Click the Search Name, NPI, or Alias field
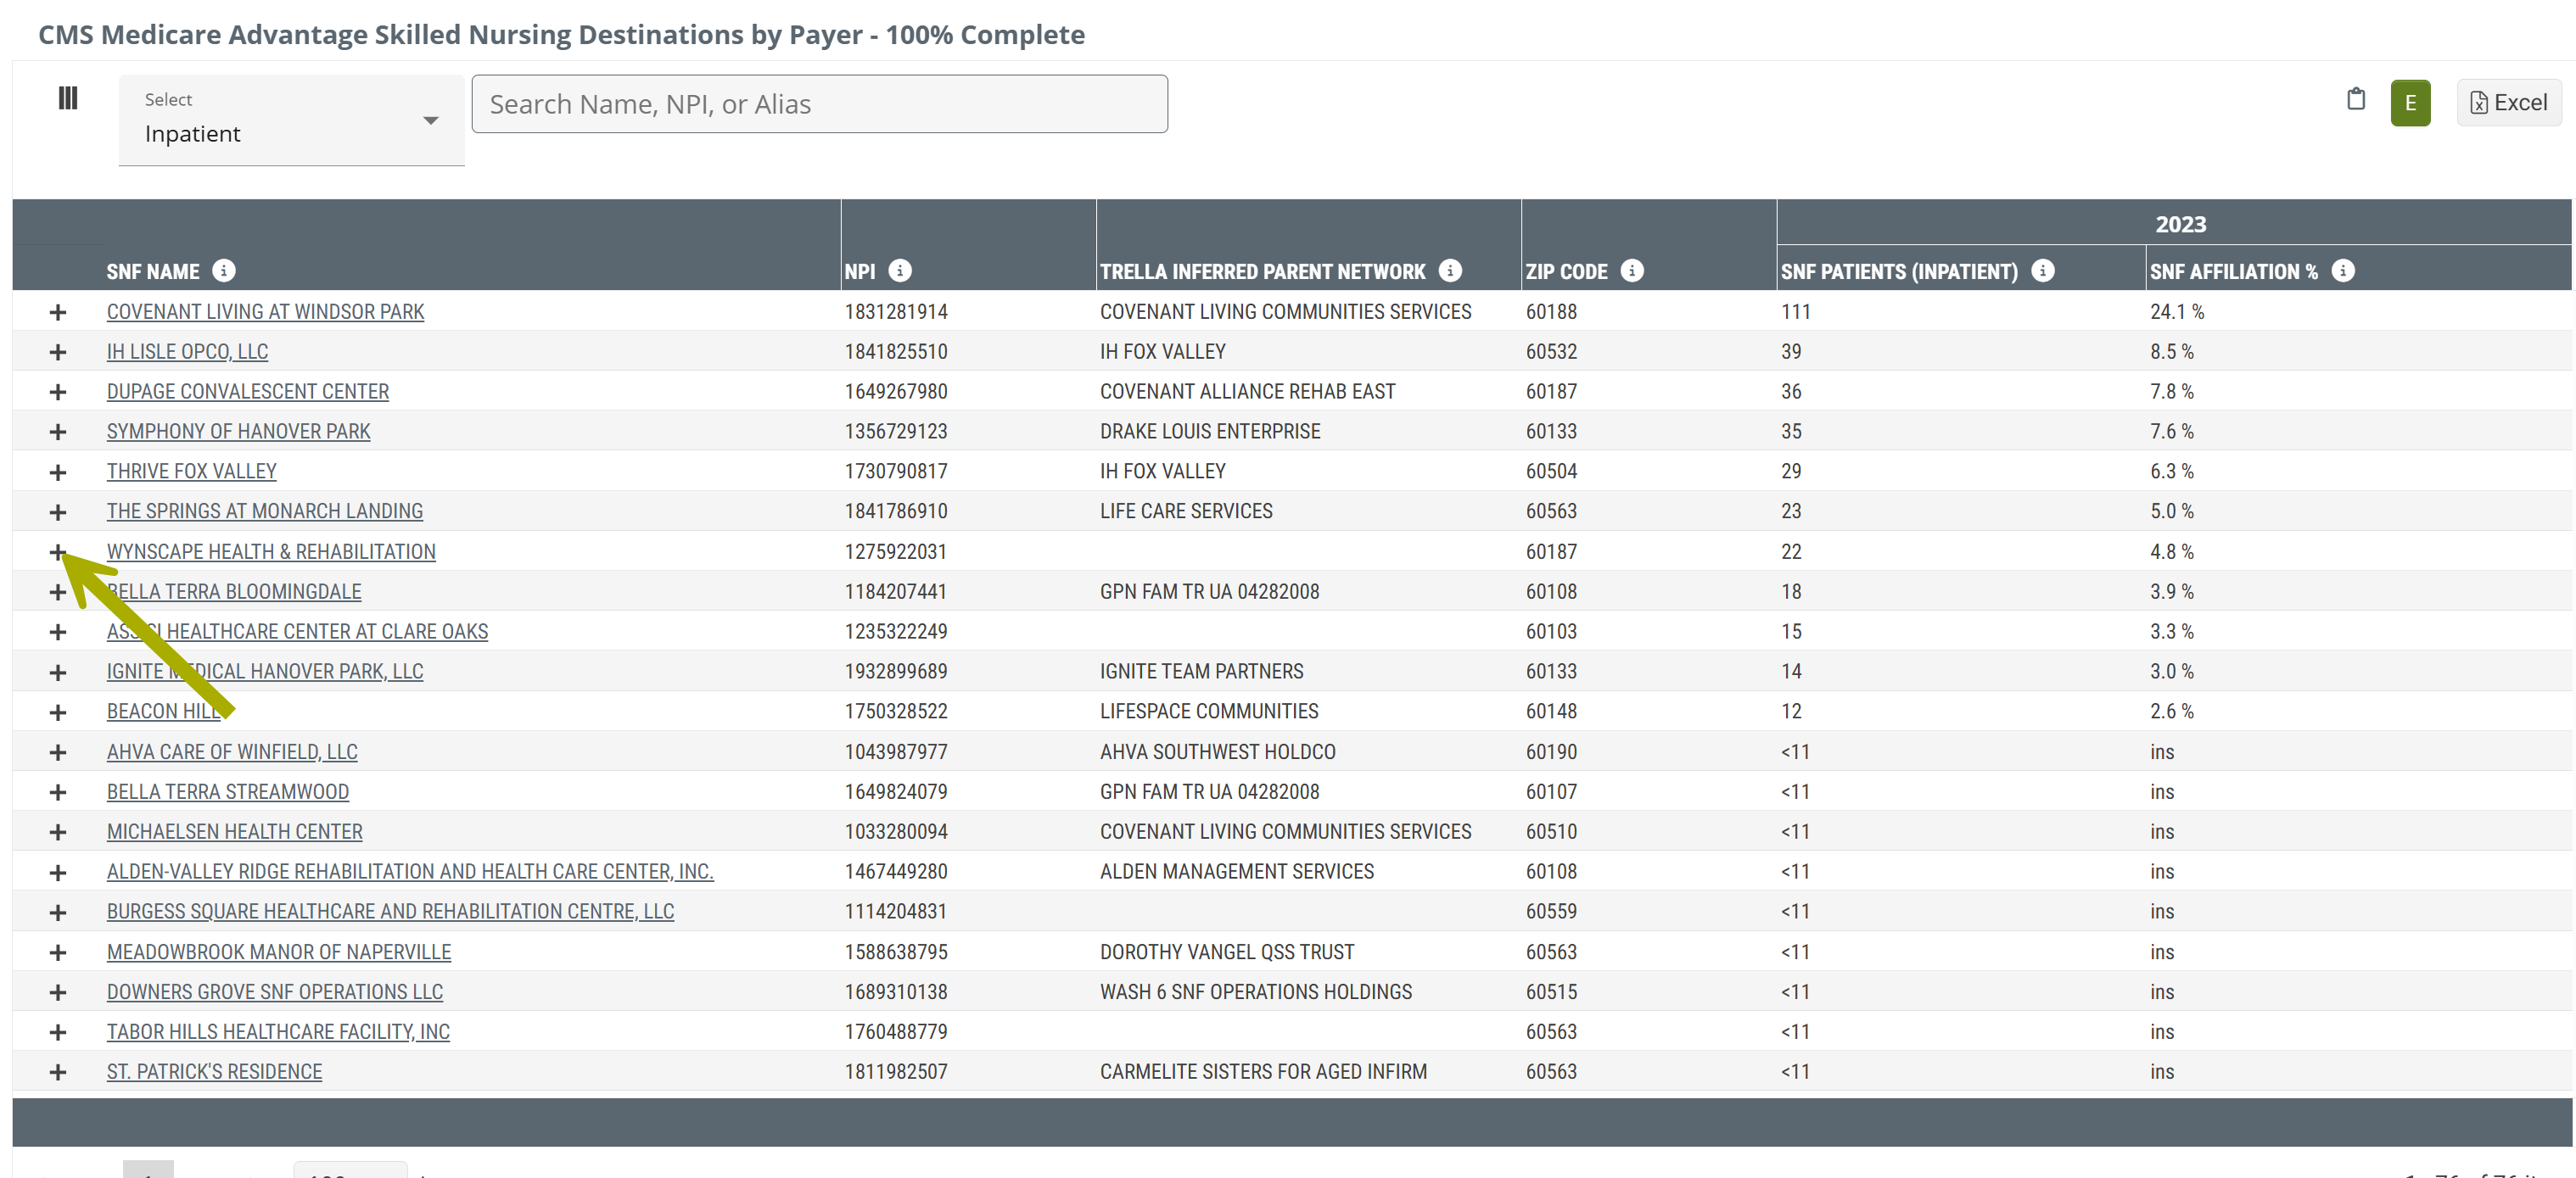2576x1178 pixels. [819, 104]
